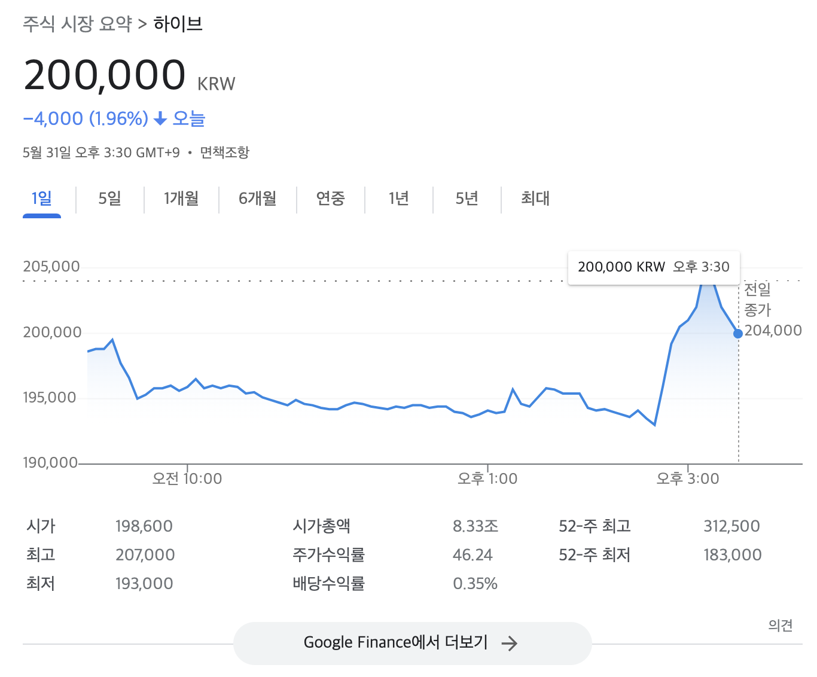Click the 5월 31일 오후 3:30 GMT+9 timestamp

pyautogui.click(x=101, y=153)
